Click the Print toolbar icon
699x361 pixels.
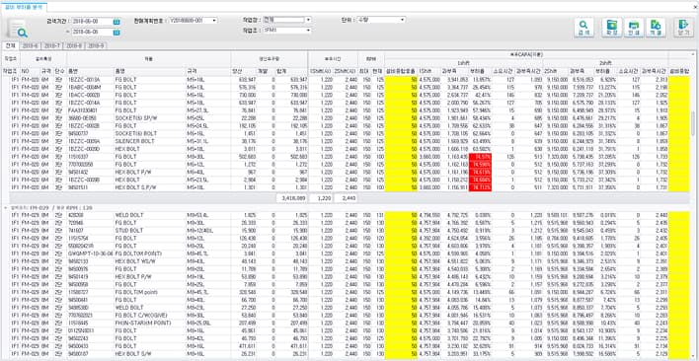coord(634,28)
